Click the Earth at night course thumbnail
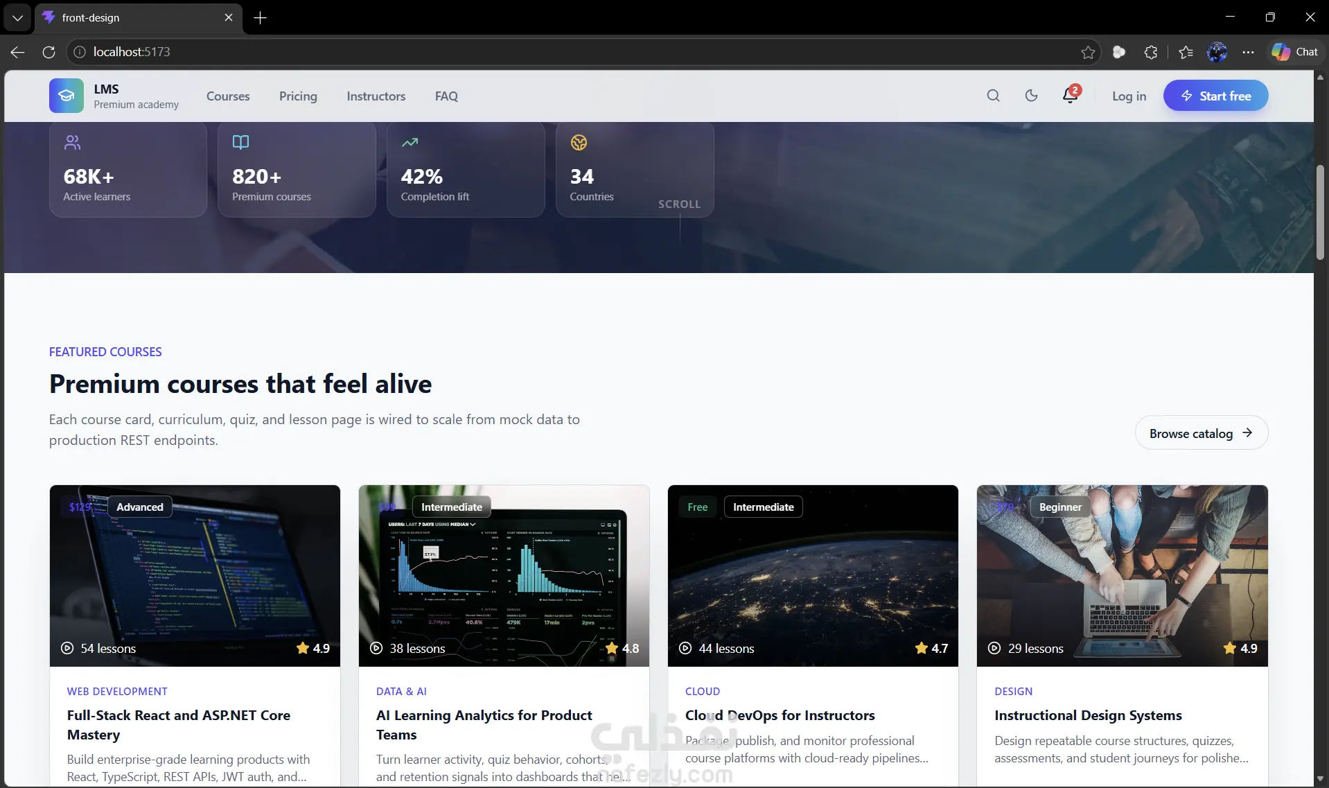 [813, 576]
